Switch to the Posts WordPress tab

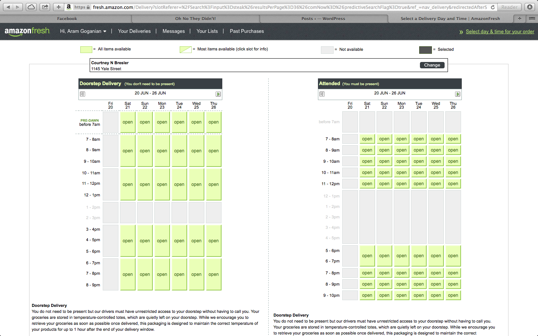pos(323,19)
